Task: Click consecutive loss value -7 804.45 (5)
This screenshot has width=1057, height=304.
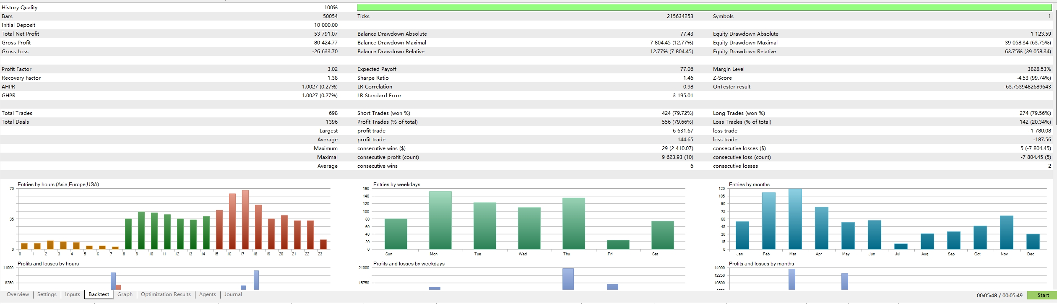Action: pyautogui.click(x=1036, y=157)
